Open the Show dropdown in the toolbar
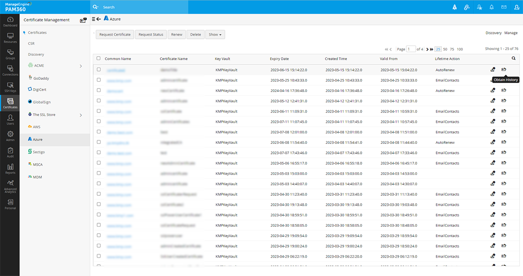This screenshot has height=276, width=523. coord(215,34)
